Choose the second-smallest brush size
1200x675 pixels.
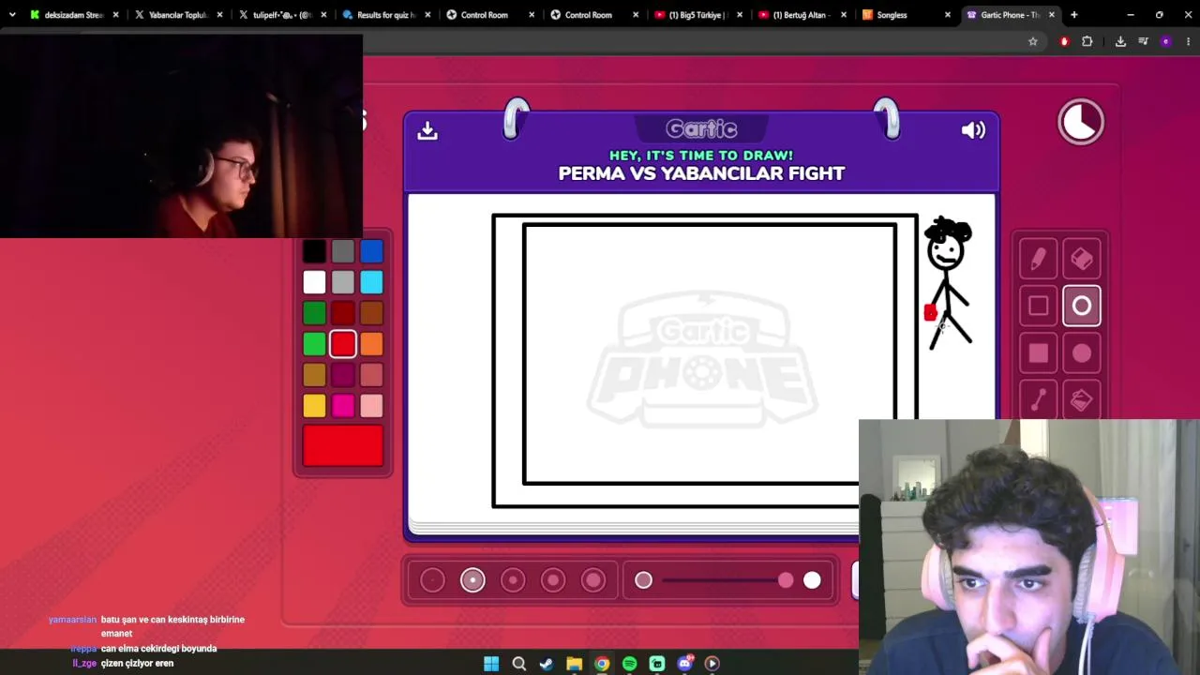[472, 581]
